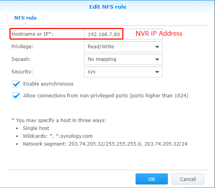Click 'You may specify a host' note

(59, 120)
